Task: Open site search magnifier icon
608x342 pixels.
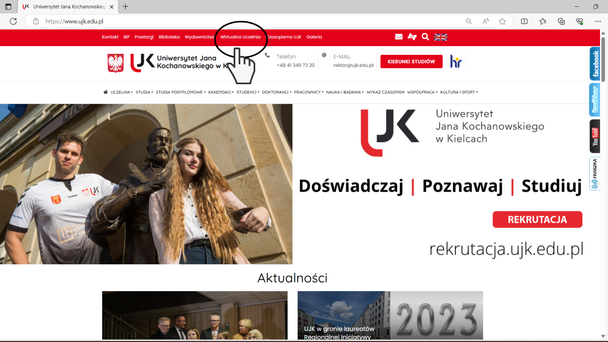Action: click(425, 37)
